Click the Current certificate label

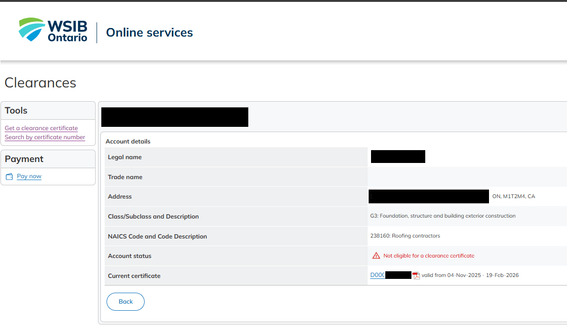click(x=134, y=276)
